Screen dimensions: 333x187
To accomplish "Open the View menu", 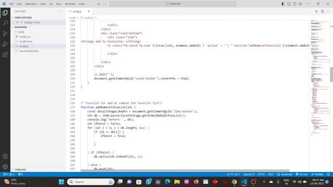I will coord(43,4).
